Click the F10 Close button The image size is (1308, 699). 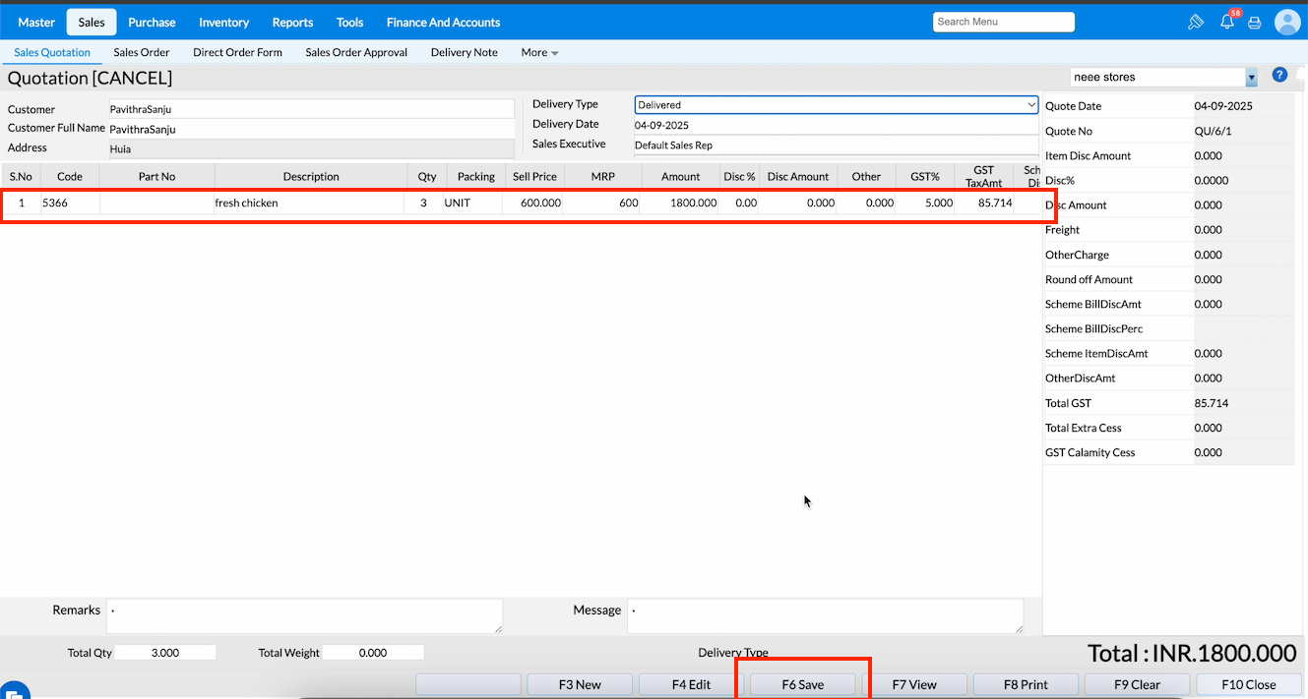coord(1248,684)
